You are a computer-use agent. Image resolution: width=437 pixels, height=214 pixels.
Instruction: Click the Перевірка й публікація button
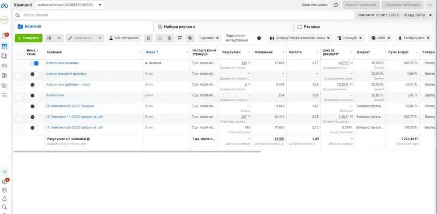point(402,5)
